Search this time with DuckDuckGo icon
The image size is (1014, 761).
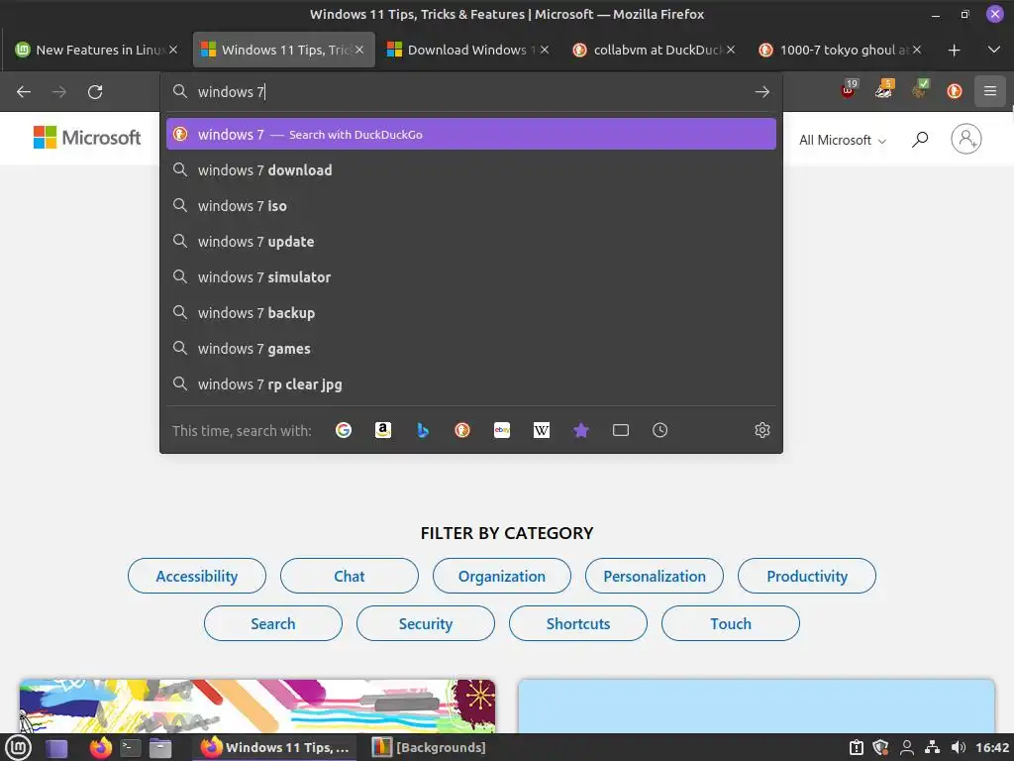462,430
